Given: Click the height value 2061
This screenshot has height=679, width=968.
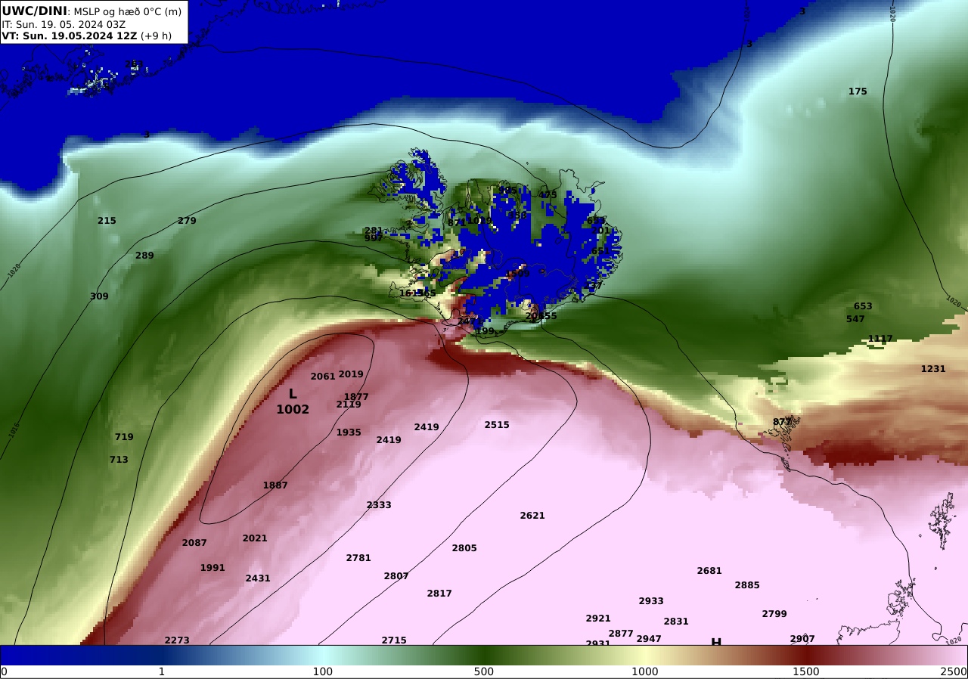Looking at the screenshot, I should pos(323,377).
